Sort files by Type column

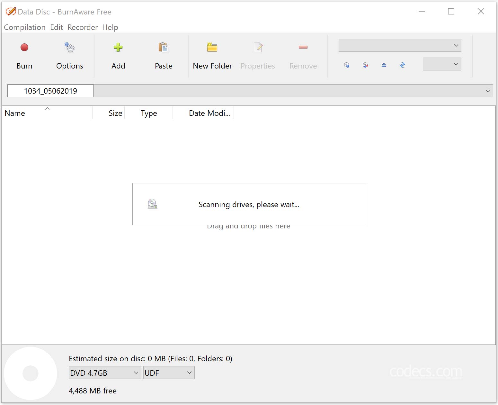click(x=149, y=113)
